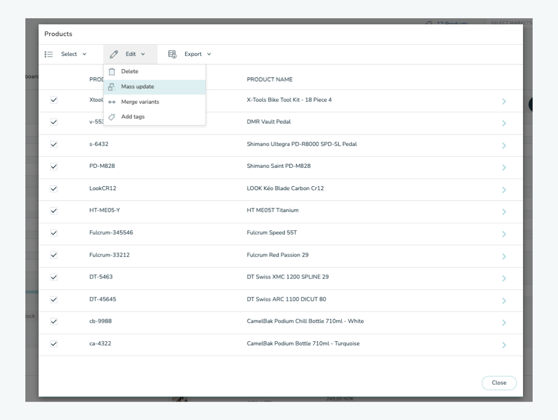
Task: Uncheck the ca-4322 product checkbox
Action: [54, 344]
